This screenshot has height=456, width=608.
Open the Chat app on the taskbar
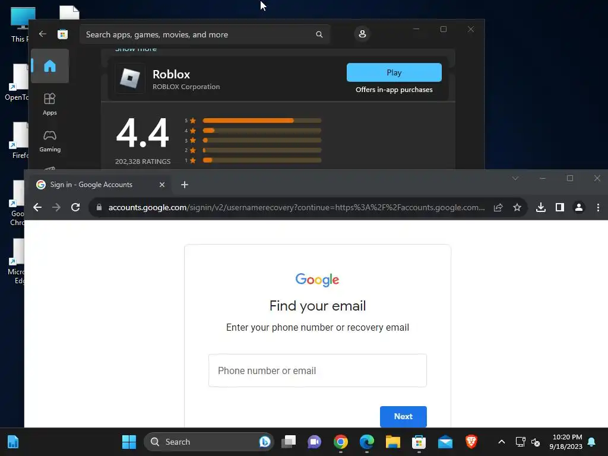click(315, 442)
